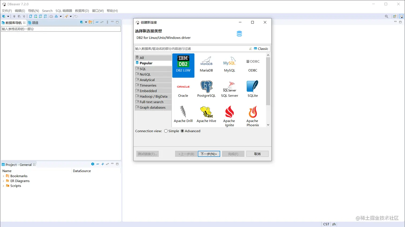Click the DataSource column header

pos(82,171)
